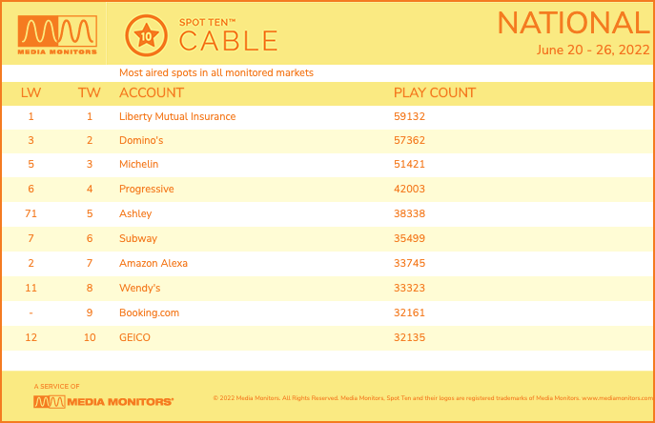Click the Michelin account name
This screenshot has height=423, width=655.
138,164
